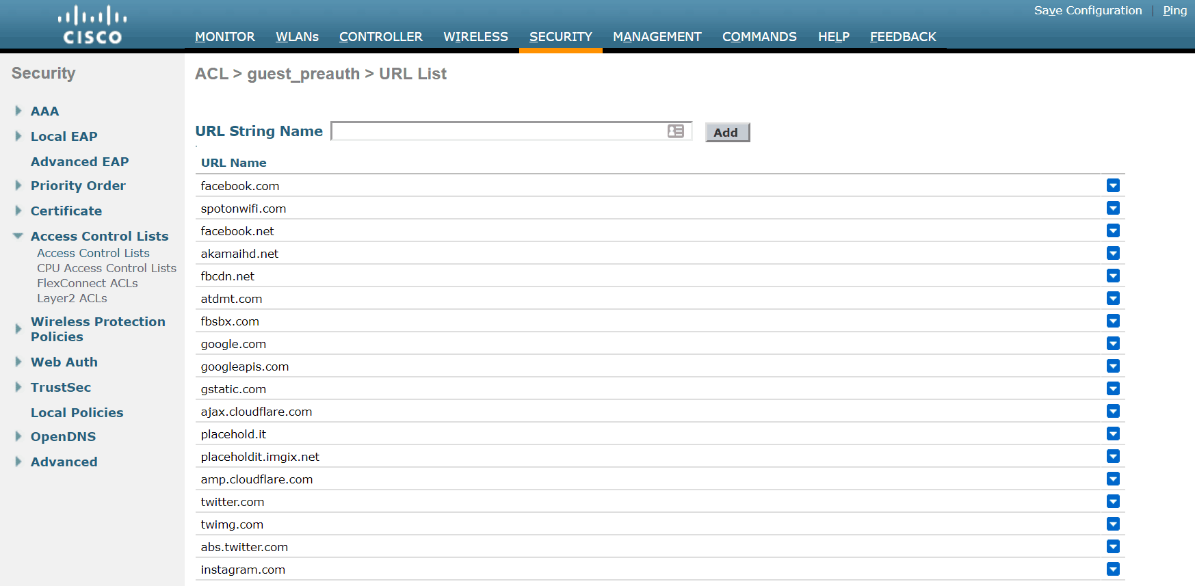This screenshot has height=586, width=1195.
Task: Expand Wireless Protection Policies arrow
Action: coord(18,329)
